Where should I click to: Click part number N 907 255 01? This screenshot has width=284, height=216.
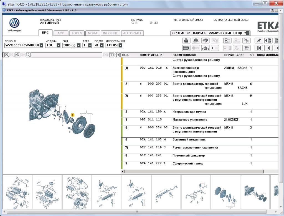point(154,95)
